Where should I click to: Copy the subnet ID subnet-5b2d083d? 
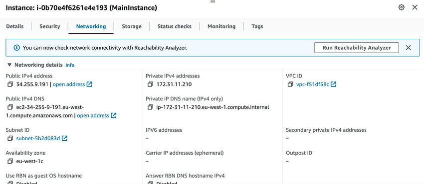(x=10, y=138)
